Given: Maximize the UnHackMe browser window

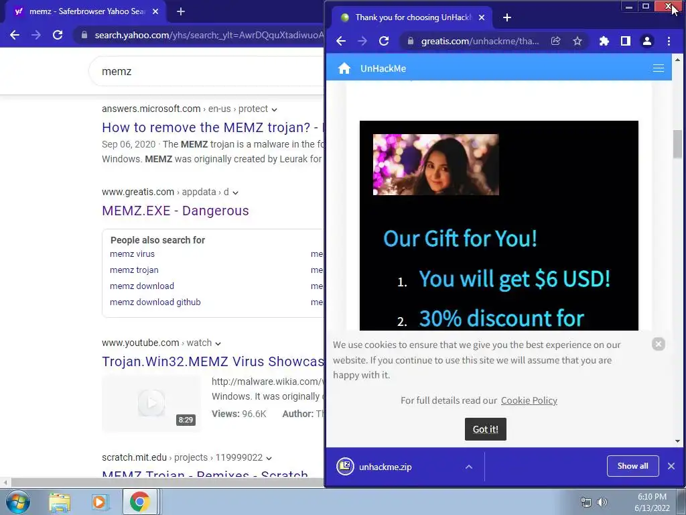Looking at the screenshot, I should pyautogui.click(x=645, y=6).
